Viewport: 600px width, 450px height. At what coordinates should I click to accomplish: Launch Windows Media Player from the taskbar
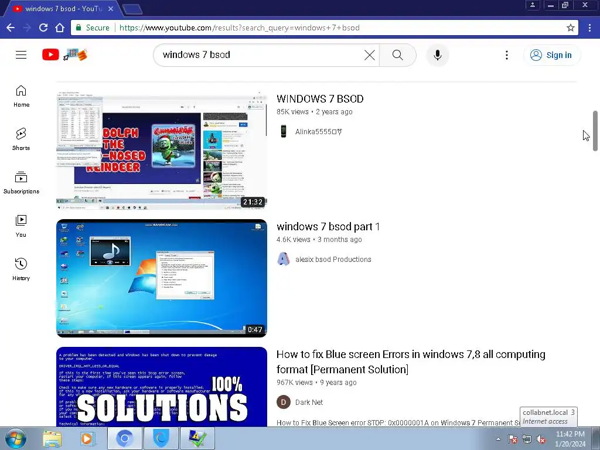pos(88,438)
